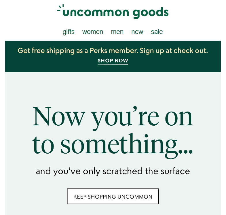Click the sparkle mark beside the logo
226x215 pixels.
point(60,8)
